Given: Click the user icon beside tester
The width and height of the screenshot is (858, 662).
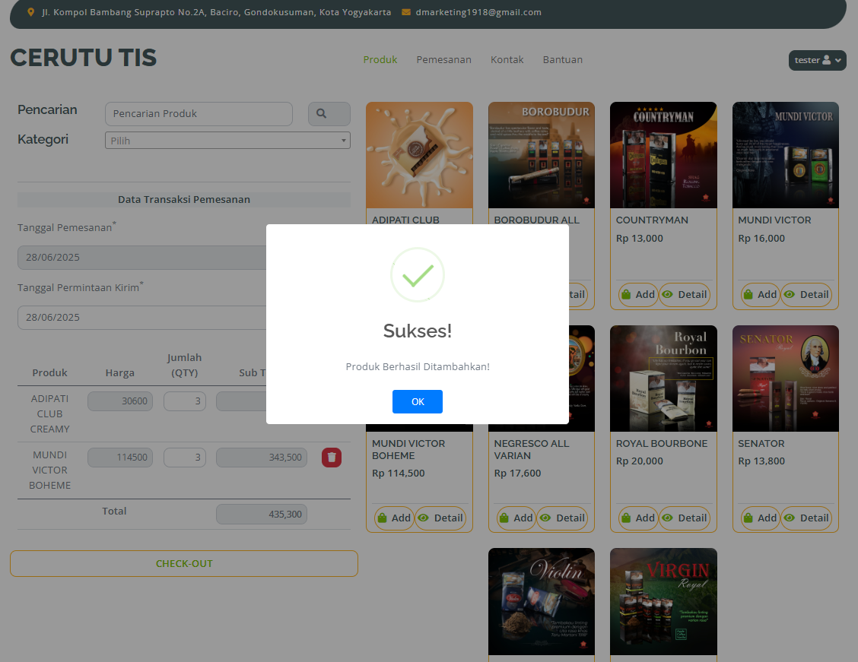Looking at the screenshot, I should [826, 60].
